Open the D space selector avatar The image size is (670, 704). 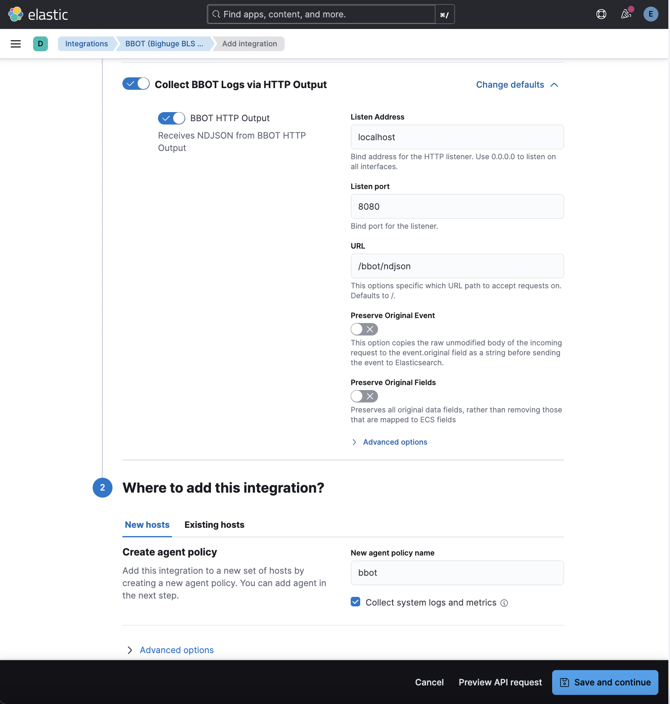[x=41, y=44]
